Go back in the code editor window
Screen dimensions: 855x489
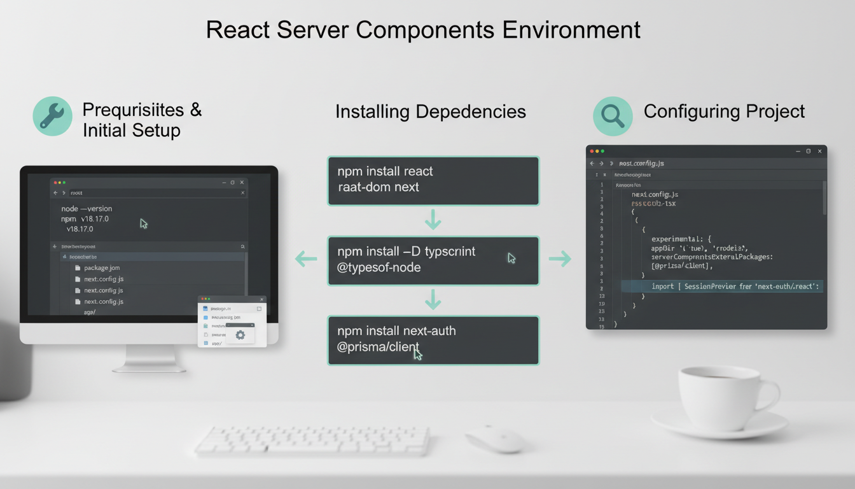[x=592, y=164]
